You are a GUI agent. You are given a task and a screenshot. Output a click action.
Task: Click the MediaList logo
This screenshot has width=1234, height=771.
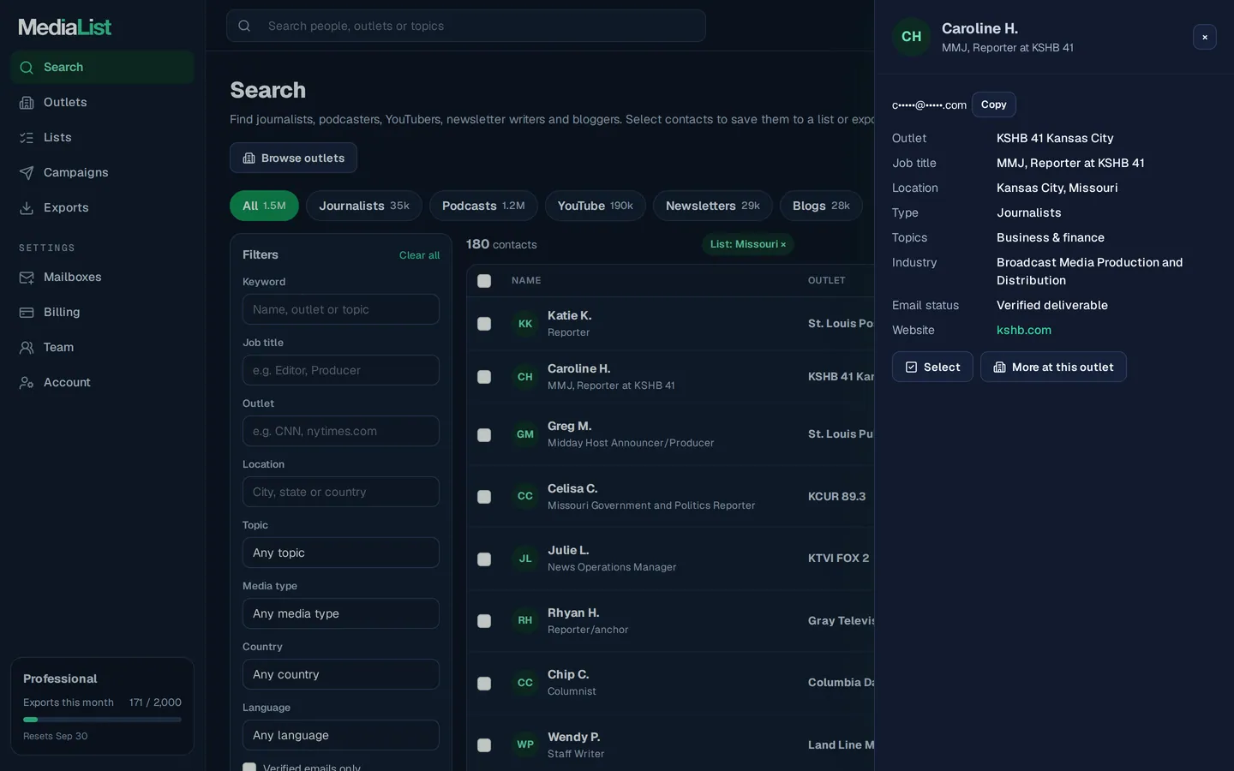[65, 27]
